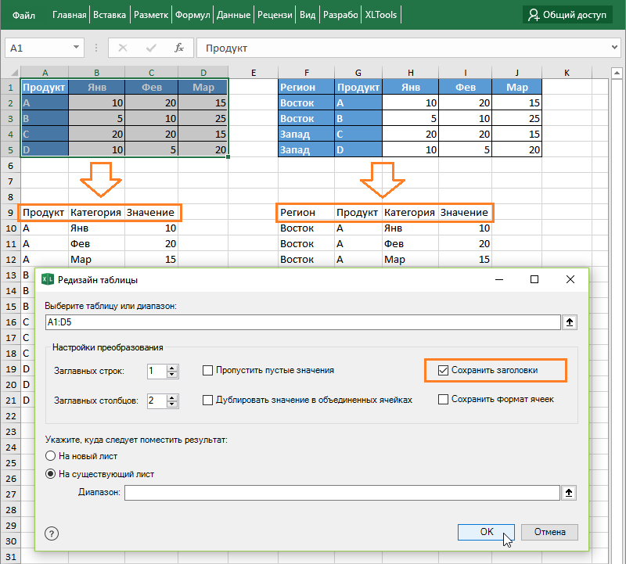The width and height of the screenshot is (626, 564).
Task: Click the range picker icon beside Диапазон field
Action: pos(569,492)
